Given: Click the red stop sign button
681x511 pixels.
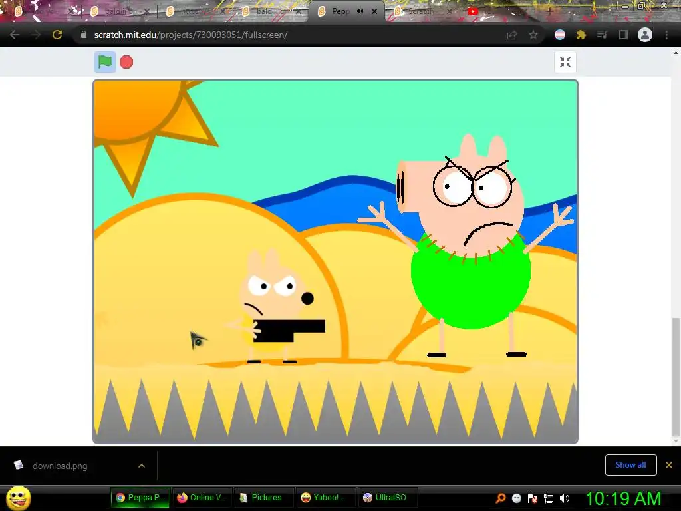Looking at the screenshot, I should point(126,62).
